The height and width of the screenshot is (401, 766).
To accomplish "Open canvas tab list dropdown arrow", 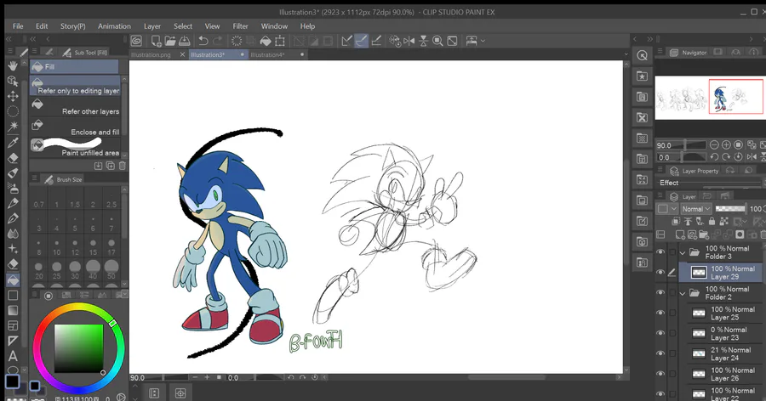I will (x=626, y=54).
